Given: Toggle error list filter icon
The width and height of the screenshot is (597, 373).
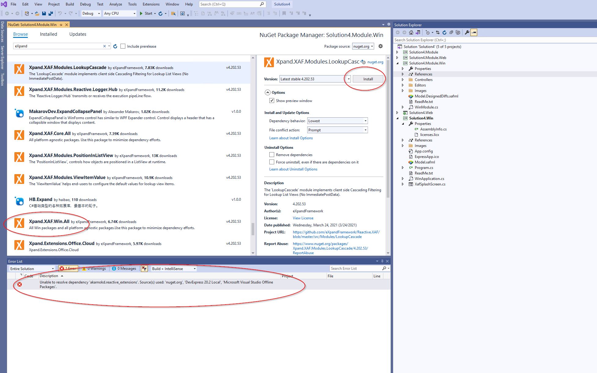Looking at the screenshot, I should pyautogui.click(x=144, y=269).
